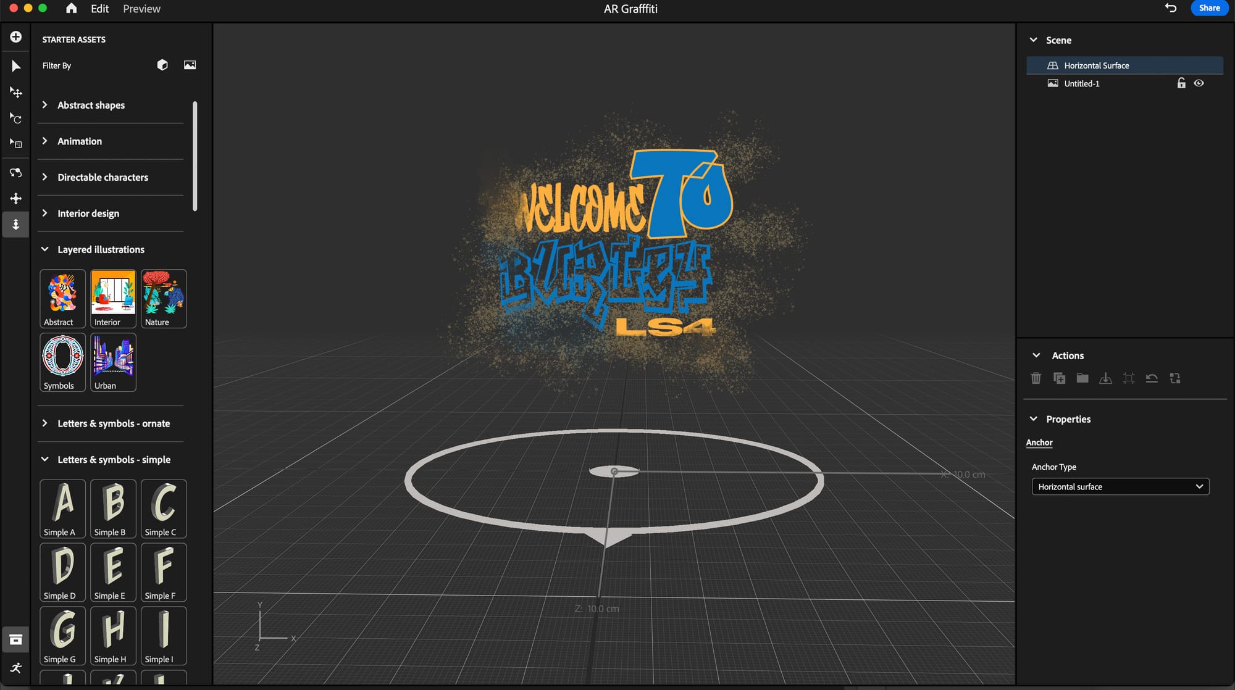Screen dimensions: 1235x690
Task: Filter starter assets by 3D objects
Action: point(162,65)
